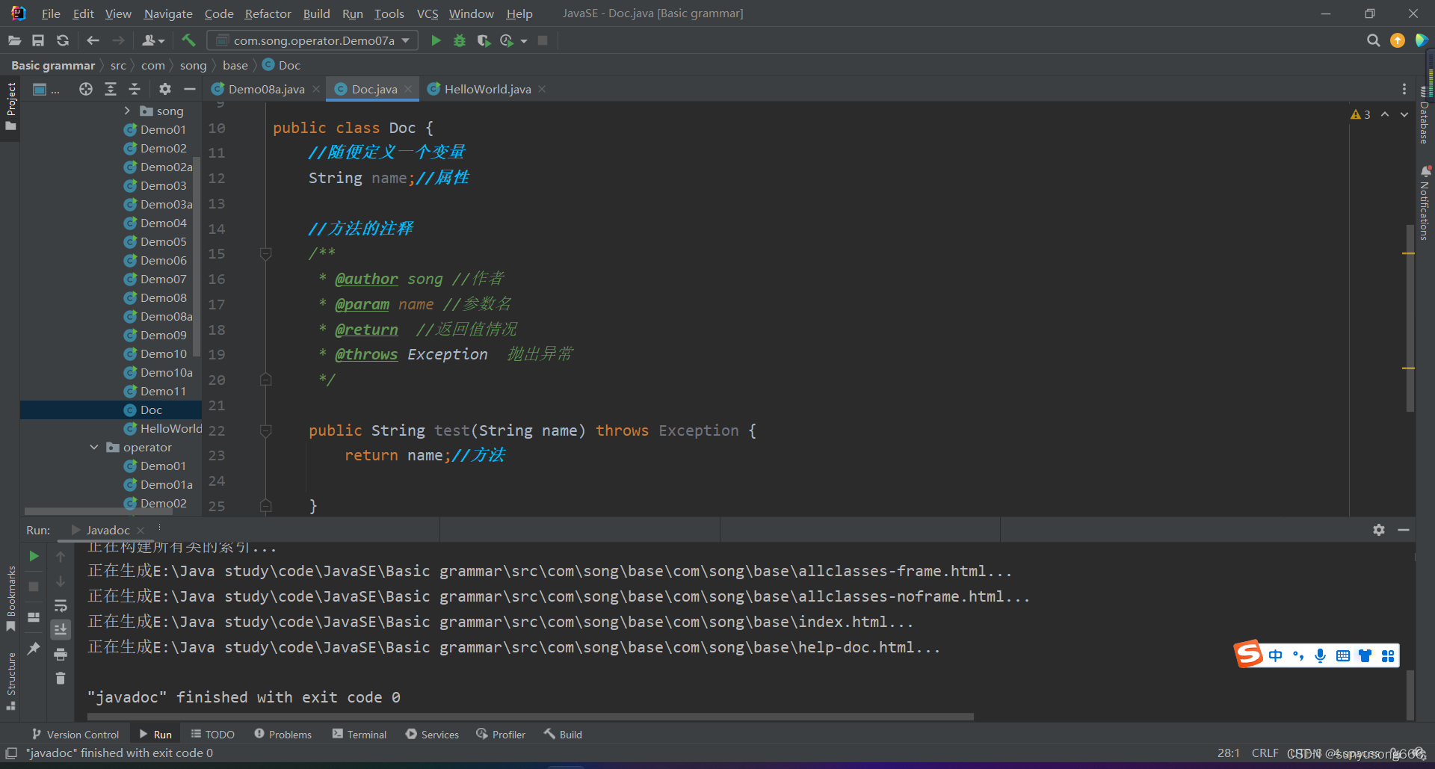The image size is (1435, 769).
Task: Run Demo07a with green play button
Action: point(436,40)
